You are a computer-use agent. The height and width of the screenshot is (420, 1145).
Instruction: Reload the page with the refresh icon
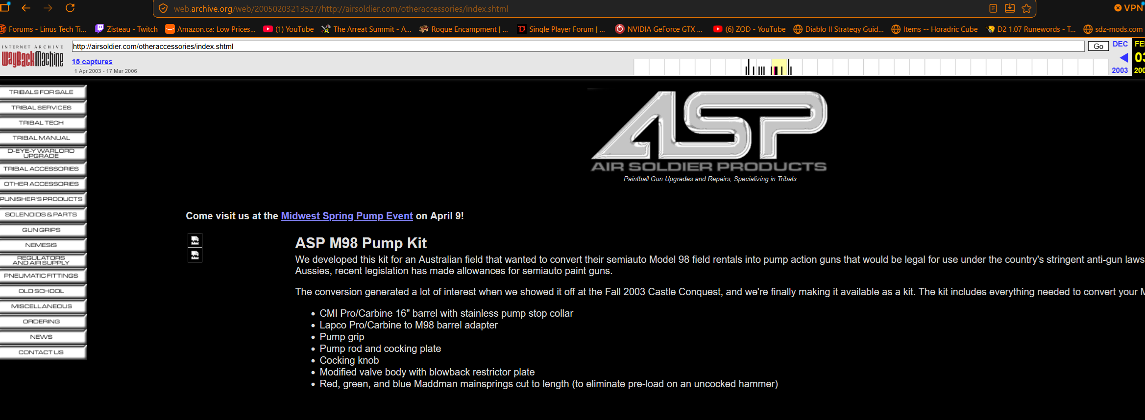70,8
